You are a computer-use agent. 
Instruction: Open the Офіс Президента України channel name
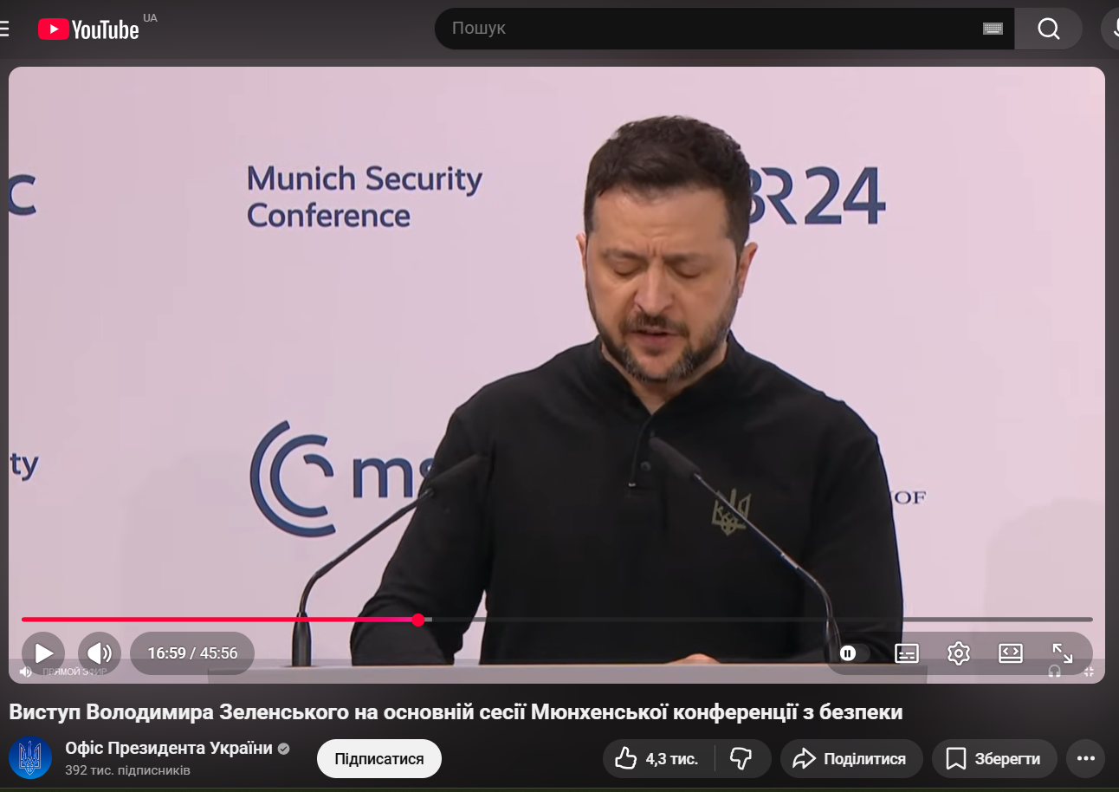click(169, 749)
